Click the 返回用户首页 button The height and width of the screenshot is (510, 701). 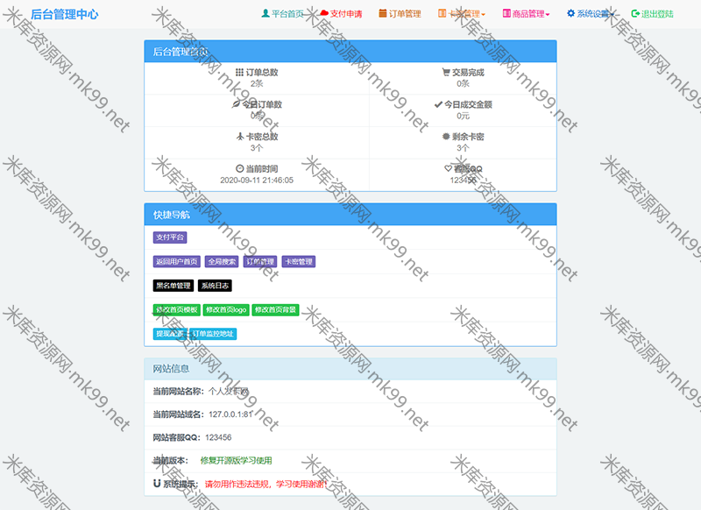177,261
